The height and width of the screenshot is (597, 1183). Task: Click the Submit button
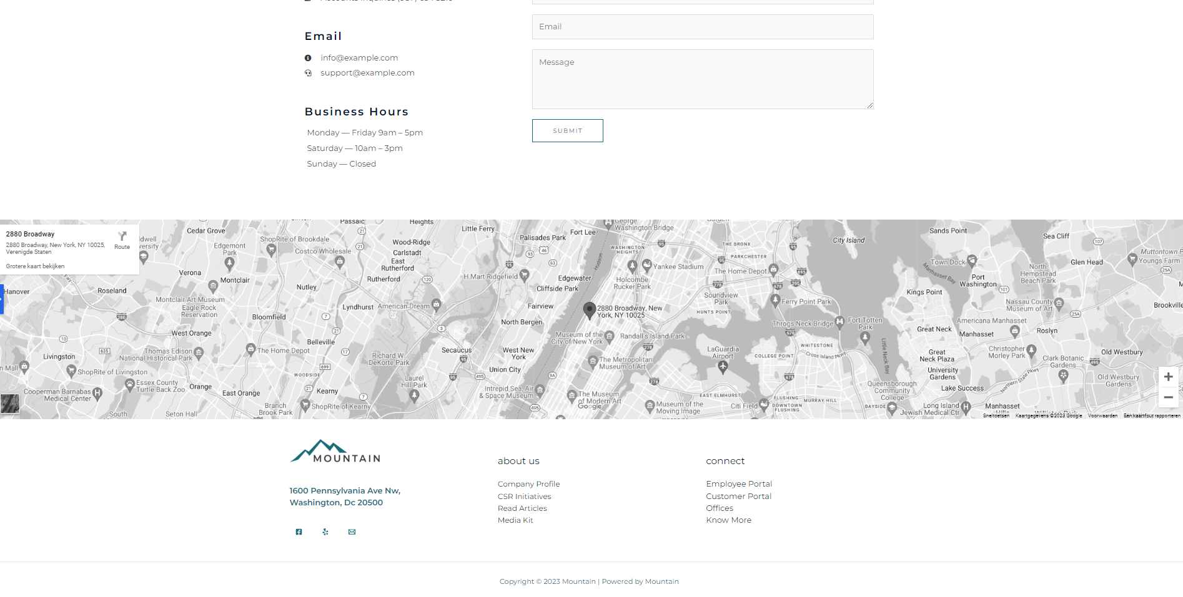(x=567, y=131)
